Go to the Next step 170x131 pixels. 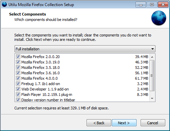click(124, 123)
